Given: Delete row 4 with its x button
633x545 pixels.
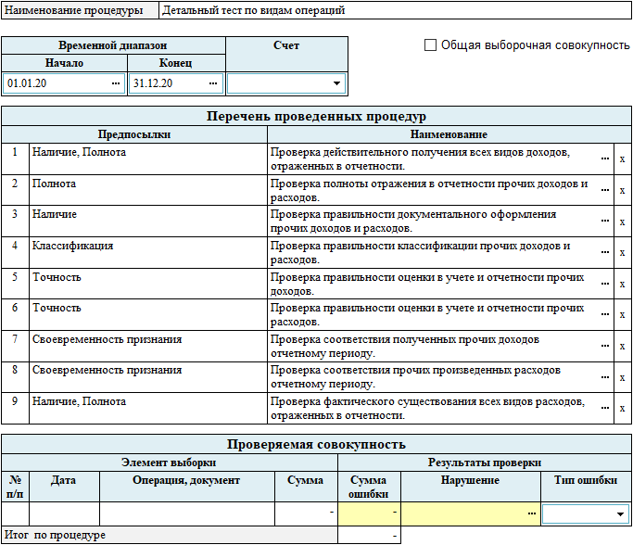Looking at the screenshot, I should click(x=623, y=253).
